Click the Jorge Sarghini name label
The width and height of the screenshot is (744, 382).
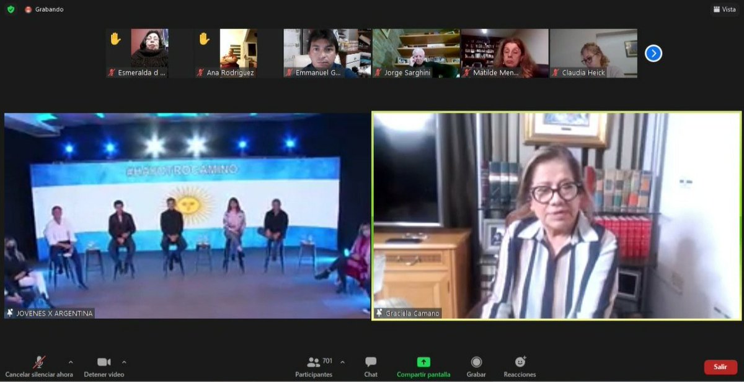(x=407, y=72)
